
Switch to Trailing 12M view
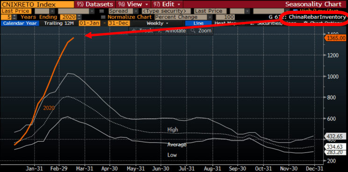[x=59, y=23]
